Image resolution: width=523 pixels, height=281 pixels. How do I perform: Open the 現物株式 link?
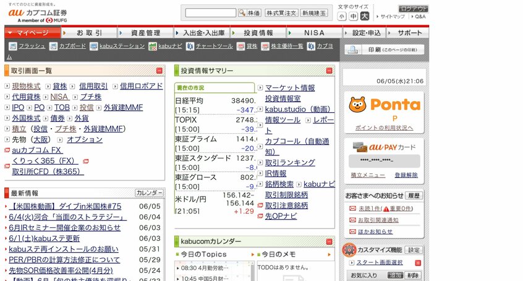click(26, 86)
